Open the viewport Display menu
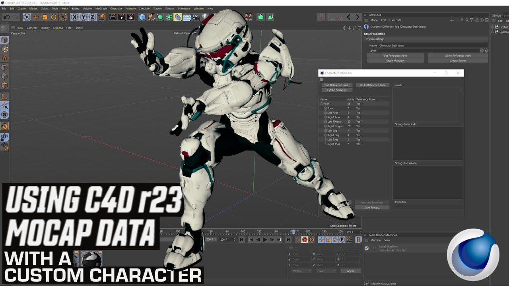Viewport: 509px width, 286px height. [45, 28]
